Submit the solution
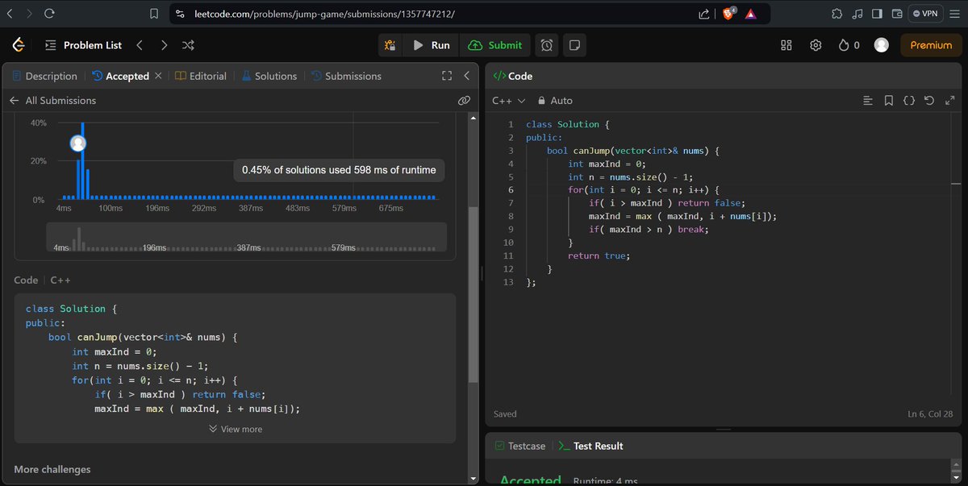Screen dimensions: 968x486 pos(495,45)
